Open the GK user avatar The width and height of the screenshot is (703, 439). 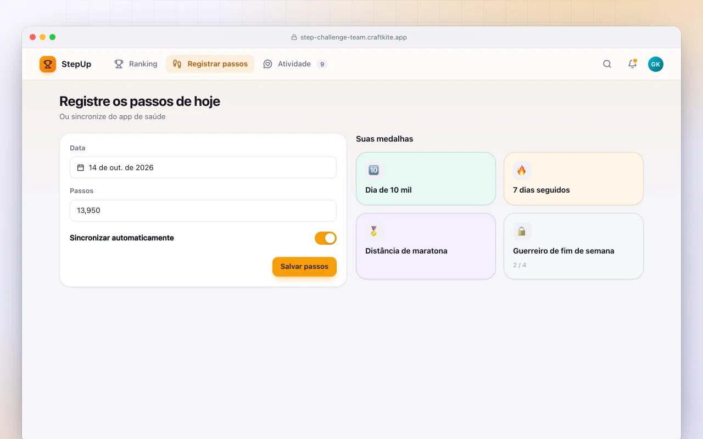[656, 64]
